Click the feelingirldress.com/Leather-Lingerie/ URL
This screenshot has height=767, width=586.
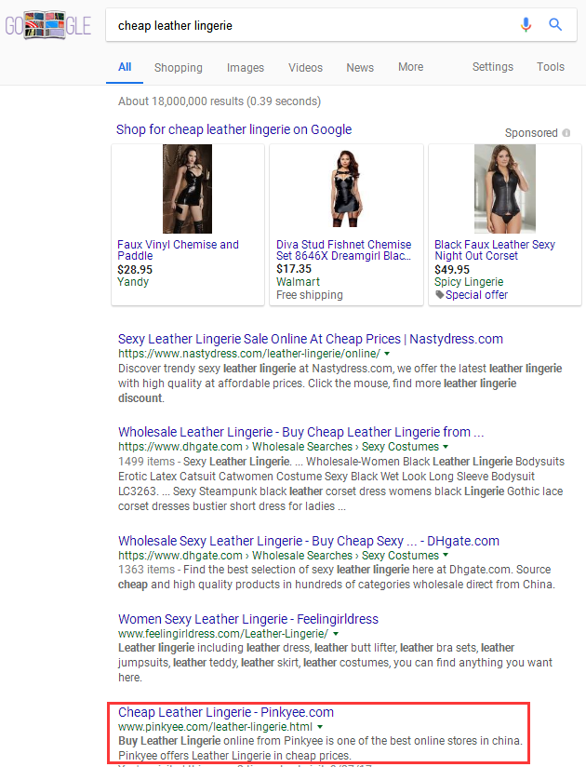click(x=223, y=634)
